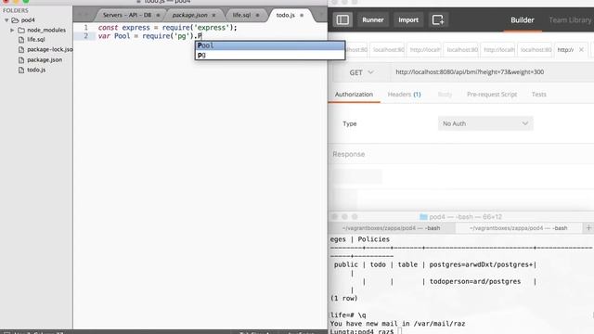Switch to Builder tab in Postman
Image resolution: width=594 pixels, height=334 pixels.
tap(522, 20)
